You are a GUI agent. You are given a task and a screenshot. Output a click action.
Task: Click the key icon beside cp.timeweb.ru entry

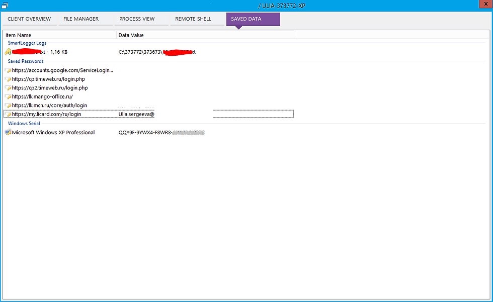point(9,79)
